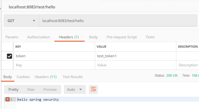
Task: Edit the test_token1 value cell
Action: 135,56
